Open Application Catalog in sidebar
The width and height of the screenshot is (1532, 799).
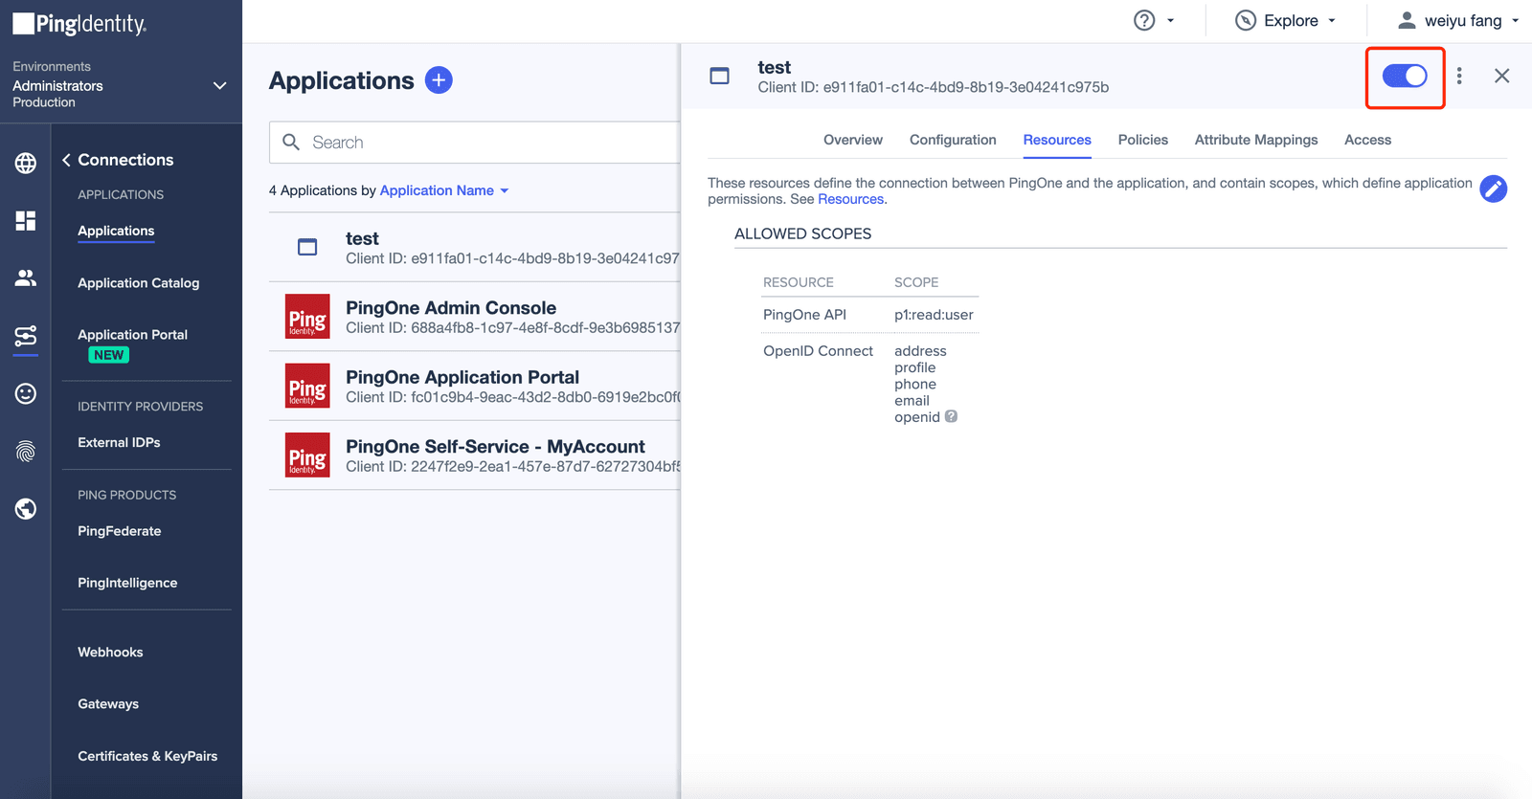pyautogui.click(x=139, y=283)
